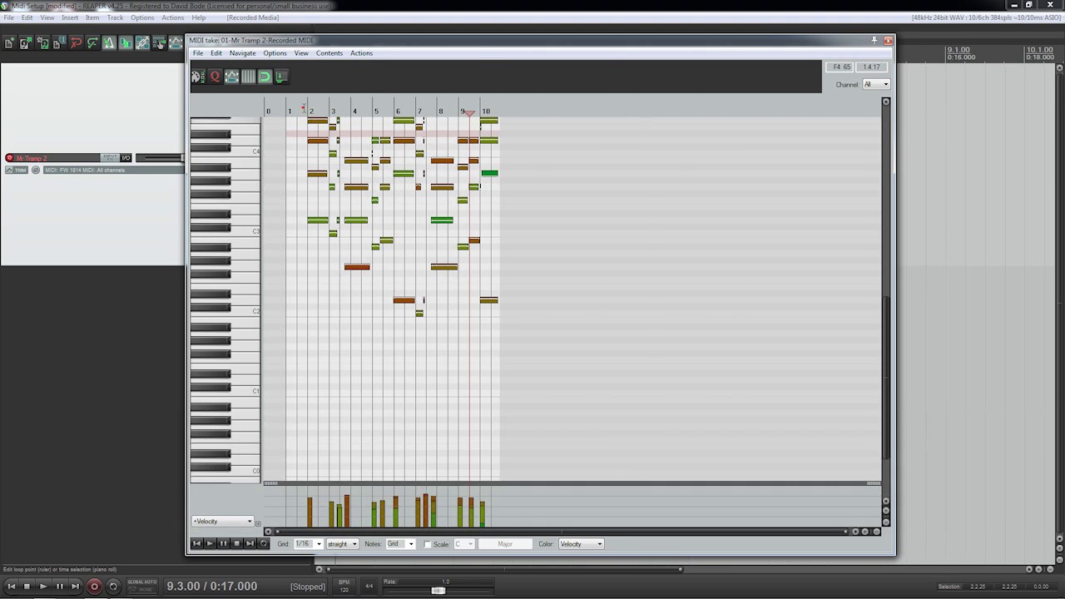Open the Scale root note C dropdown

tap(463, 544)
